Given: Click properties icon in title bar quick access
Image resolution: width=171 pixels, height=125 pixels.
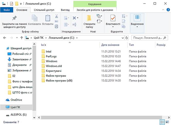Looking at the screenshot, I should pyautogui.click(x=12, y=4).
